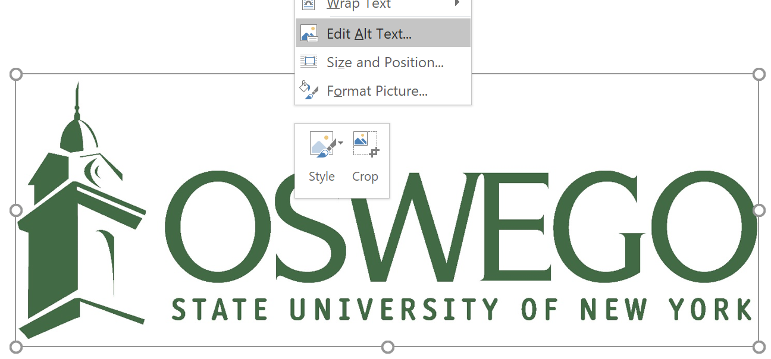Click the Size and Position icon

point(309,61)
